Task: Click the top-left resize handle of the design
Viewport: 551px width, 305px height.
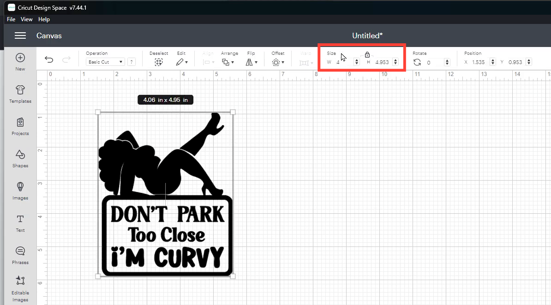Action: click(x=98, y=112)
